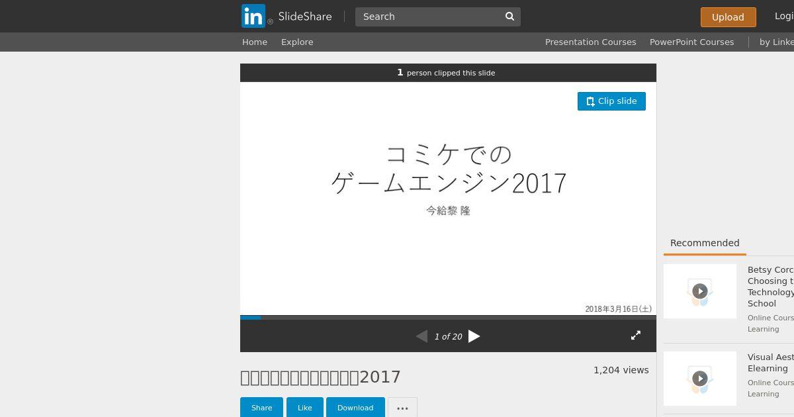Select the Recommended tab
Viewport: 794px width, 417px height.
pos(705,243)
